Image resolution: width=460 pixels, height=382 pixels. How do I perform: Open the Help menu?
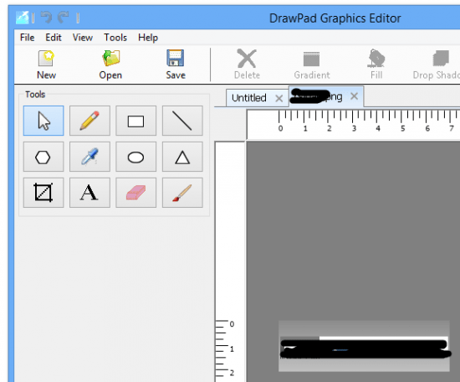pyautogui.click(x=148, y=38)
